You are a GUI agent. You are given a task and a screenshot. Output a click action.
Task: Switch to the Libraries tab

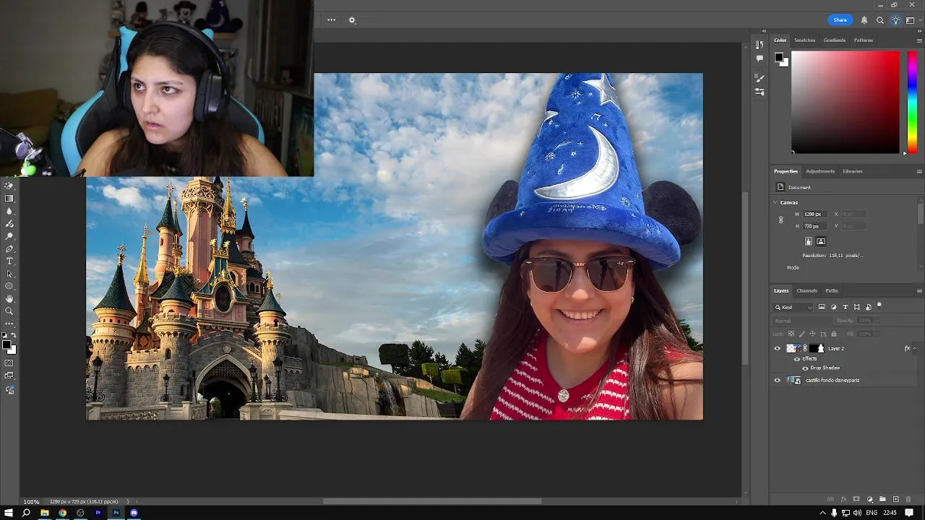[853, 171]
